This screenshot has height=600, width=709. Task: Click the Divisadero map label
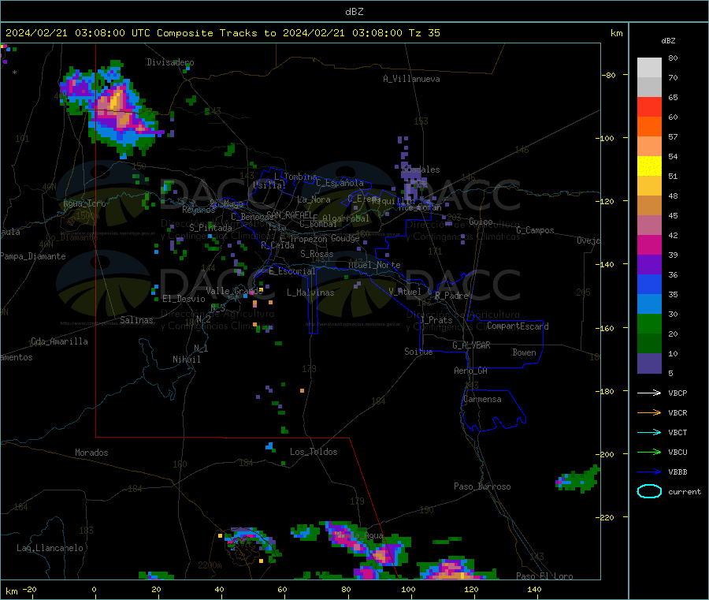170,62
